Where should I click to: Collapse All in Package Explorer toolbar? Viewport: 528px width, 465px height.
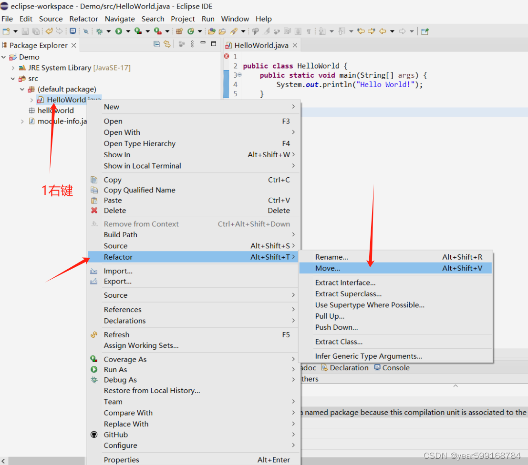(156, 44)
